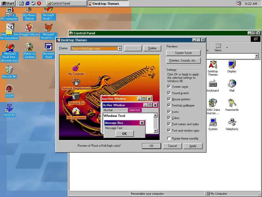Click the Show Desktop quick launch icon
Image resolution: width=262 pixels, height=197 pixels.
coord(21,3)
